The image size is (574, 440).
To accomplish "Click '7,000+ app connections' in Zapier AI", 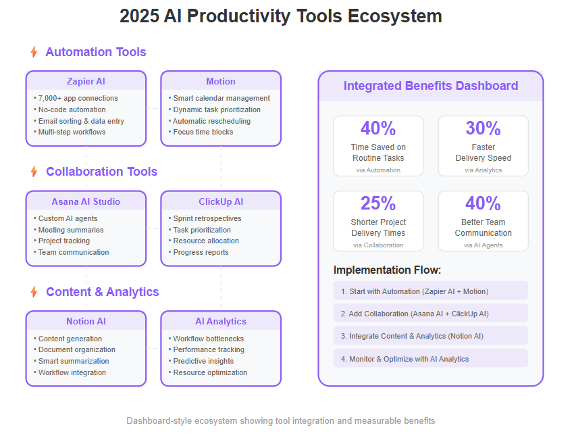I will click(x=78, y=98).
